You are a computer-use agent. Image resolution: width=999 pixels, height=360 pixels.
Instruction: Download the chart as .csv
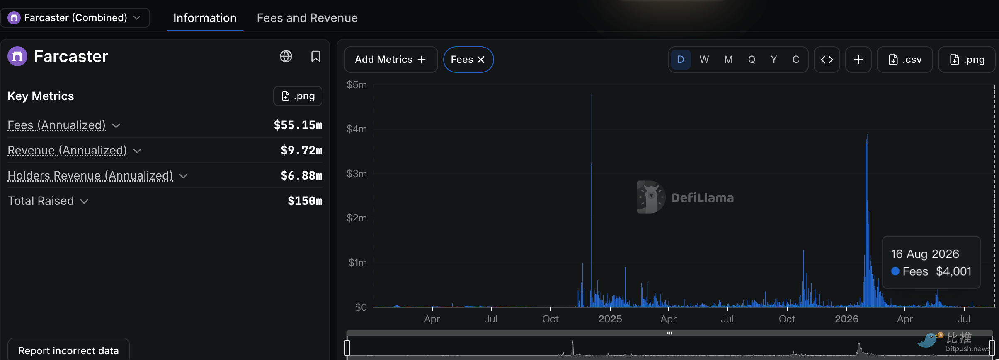[905, 60]
